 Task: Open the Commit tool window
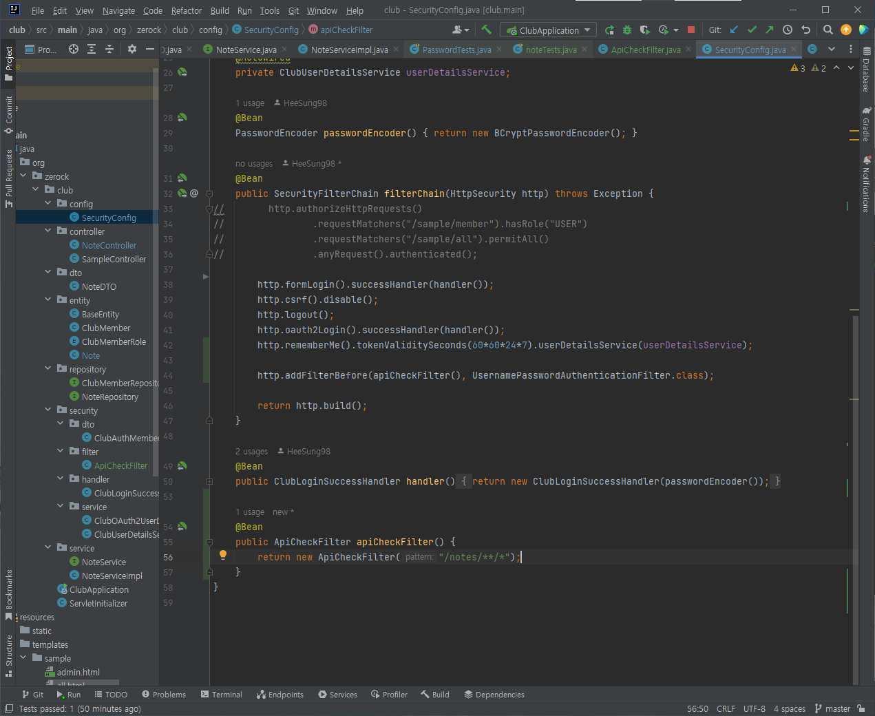point(9,114)
